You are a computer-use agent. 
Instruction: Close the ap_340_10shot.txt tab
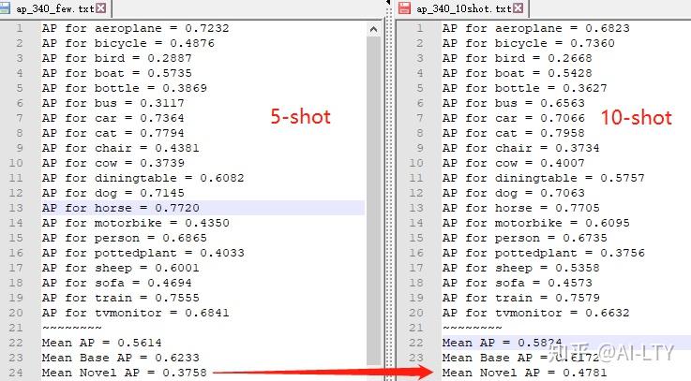coord(518,7)
